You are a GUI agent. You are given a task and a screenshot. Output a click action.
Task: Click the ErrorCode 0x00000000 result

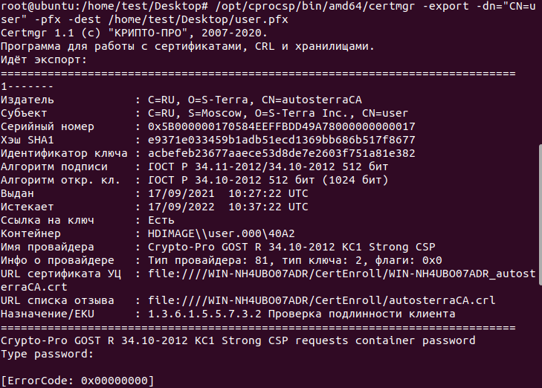tap(77, 381)
